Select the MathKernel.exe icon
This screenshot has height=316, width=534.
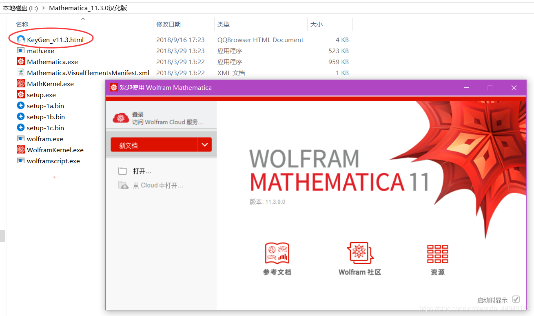(21, 84)
